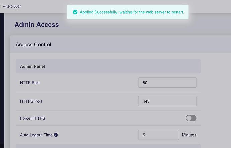Click into the HTTP Port field
Image resolution: width=231 pixels, height=148 pixels.
167,83
